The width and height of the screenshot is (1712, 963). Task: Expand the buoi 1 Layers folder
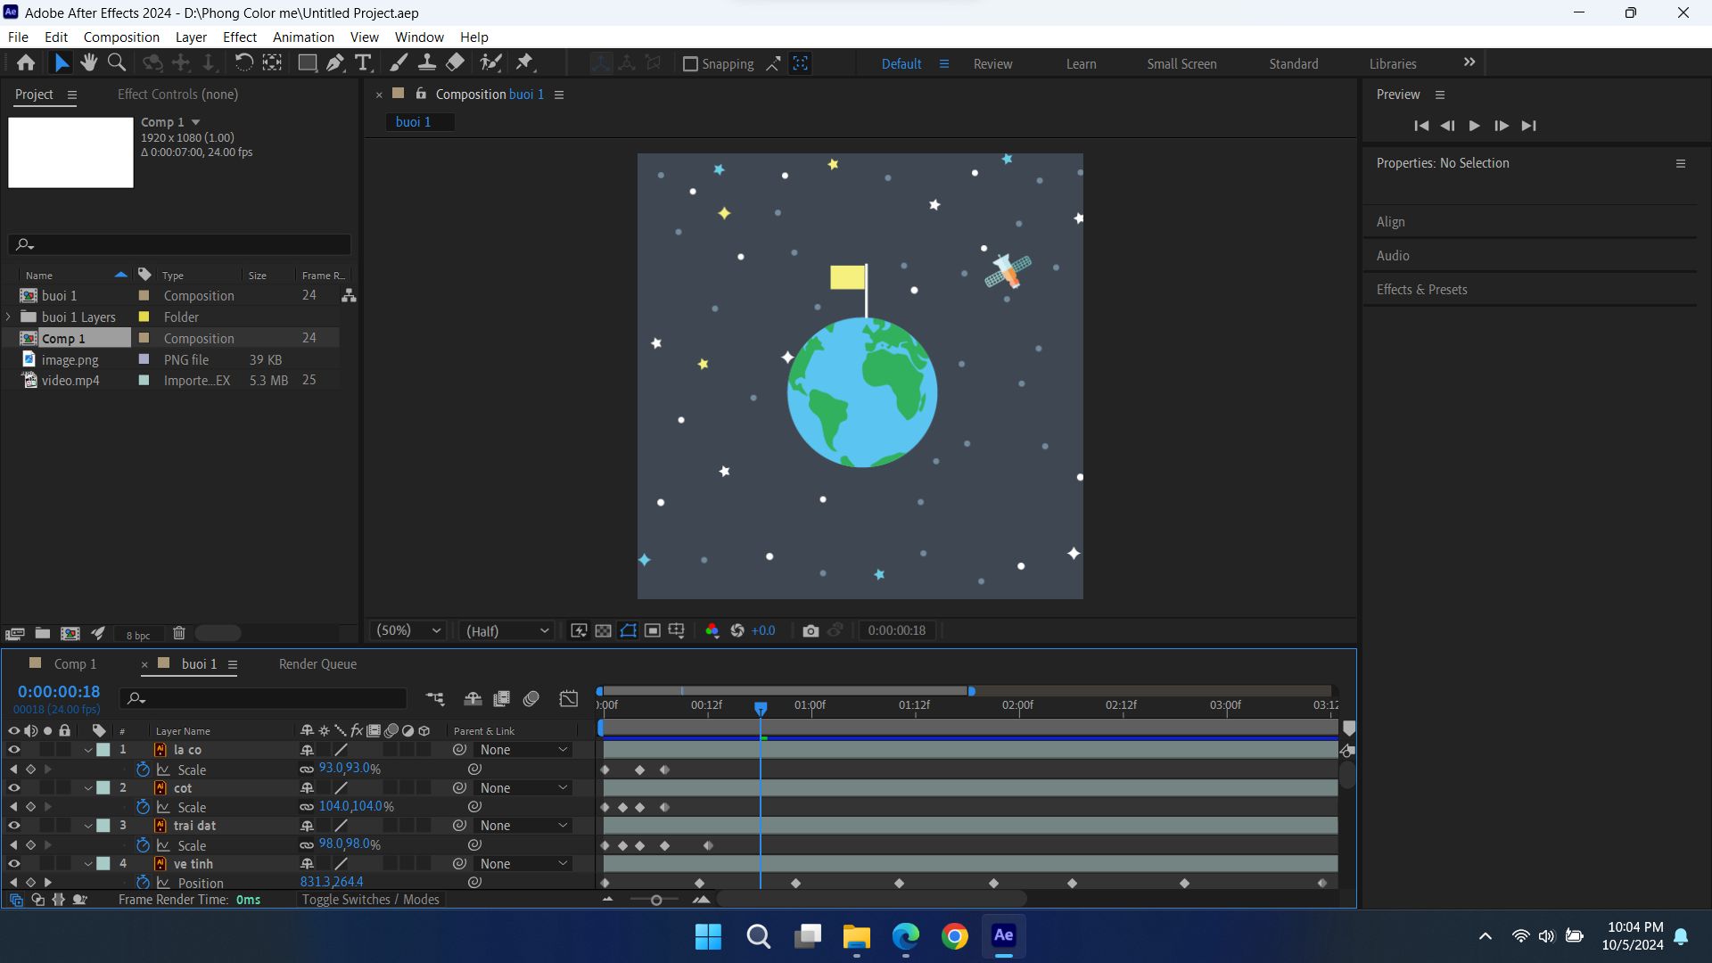(x=9, y=317)
